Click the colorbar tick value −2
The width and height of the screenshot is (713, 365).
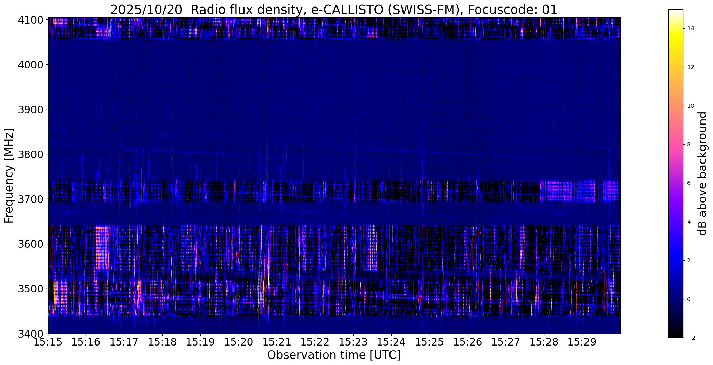click(x=690, y=338)
